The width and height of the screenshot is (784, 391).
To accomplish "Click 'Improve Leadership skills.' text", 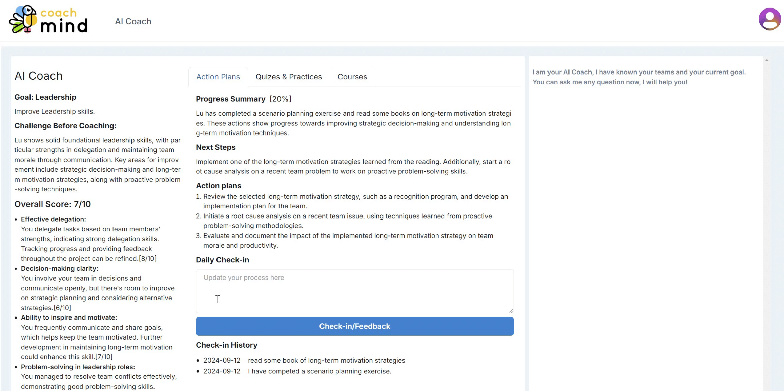I will pyautogui.click(x=54, y=112).
